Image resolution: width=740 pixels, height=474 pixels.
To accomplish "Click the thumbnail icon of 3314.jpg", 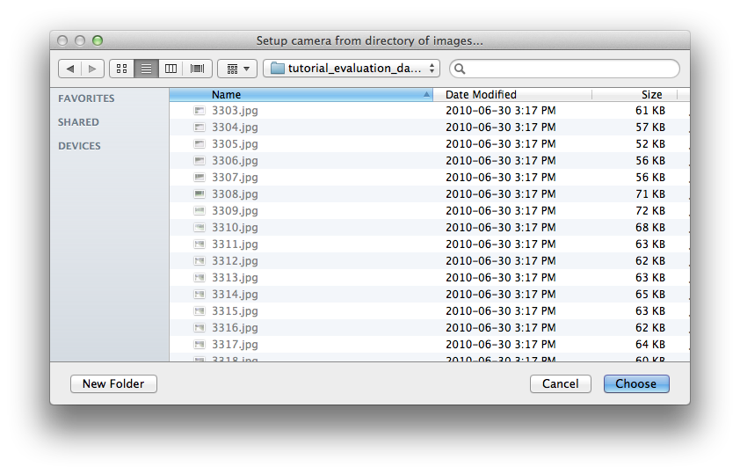I will [200, 295].
